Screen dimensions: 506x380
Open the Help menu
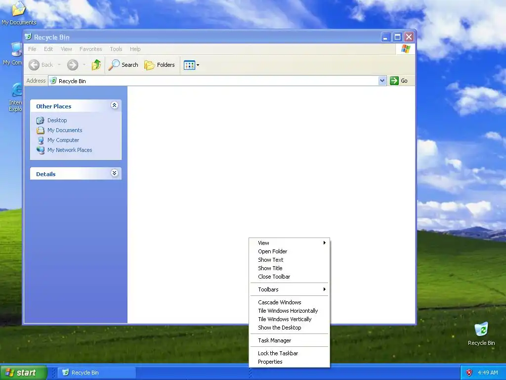pos(135,49)
